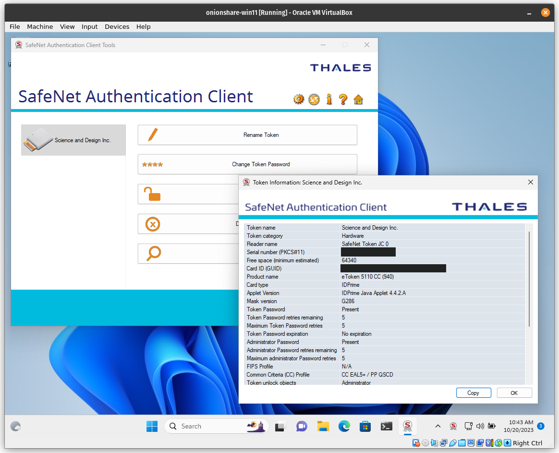Click OK in Token Information dialog
559x453 pixels.
(x=514, y=393)
